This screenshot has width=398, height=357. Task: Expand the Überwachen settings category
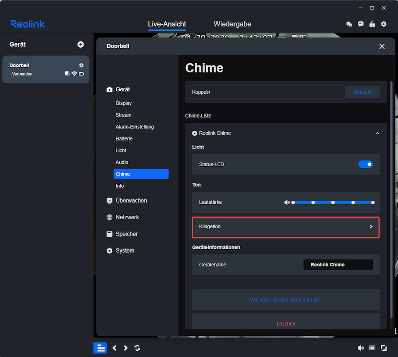click(131, 201)
